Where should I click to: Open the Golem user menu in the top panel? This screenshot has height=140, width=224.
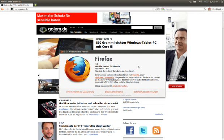pyautogui.click(x=214, y=1)
